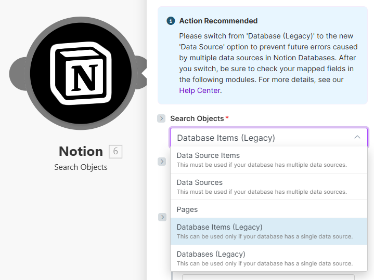The height and width of the screenshot is (280, 374).
Task: Choose Databases (Legacy) option
Action: tap(269, 258)
